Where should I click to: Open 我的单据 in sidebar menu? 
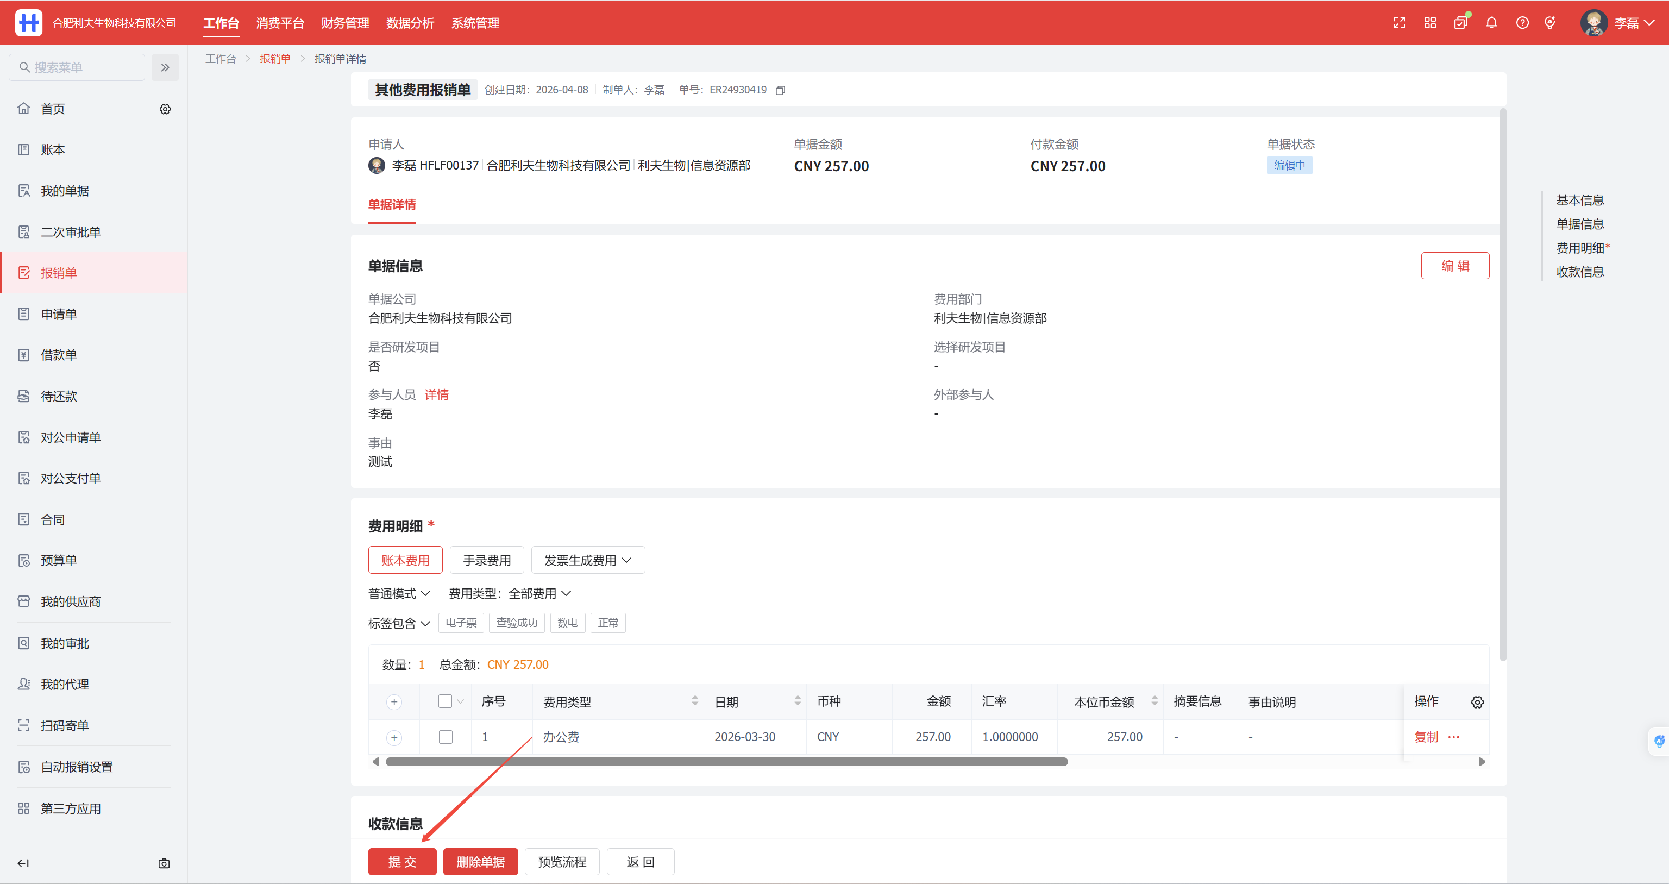[65, 191]
